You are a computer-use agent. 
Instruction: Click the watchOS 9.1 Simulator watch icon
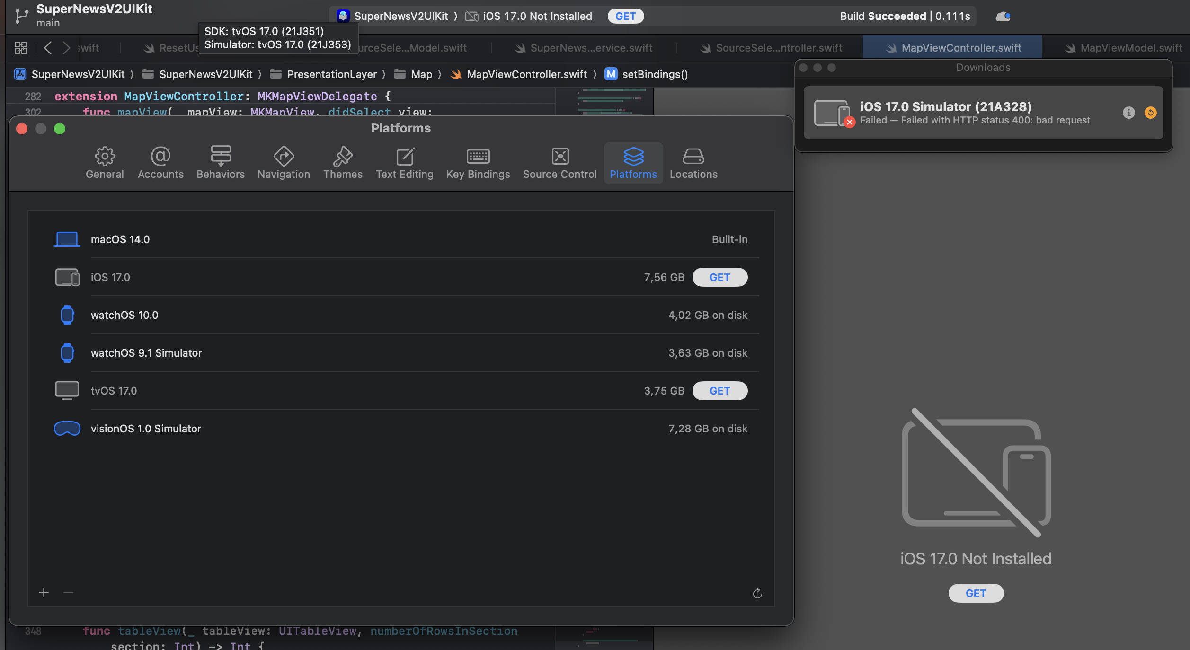point(67,353)
